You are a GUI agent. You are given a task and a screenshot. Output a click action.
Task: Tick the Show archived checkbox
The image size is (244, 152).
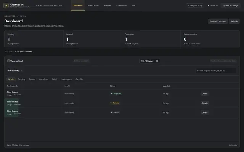tap(8, 61)
